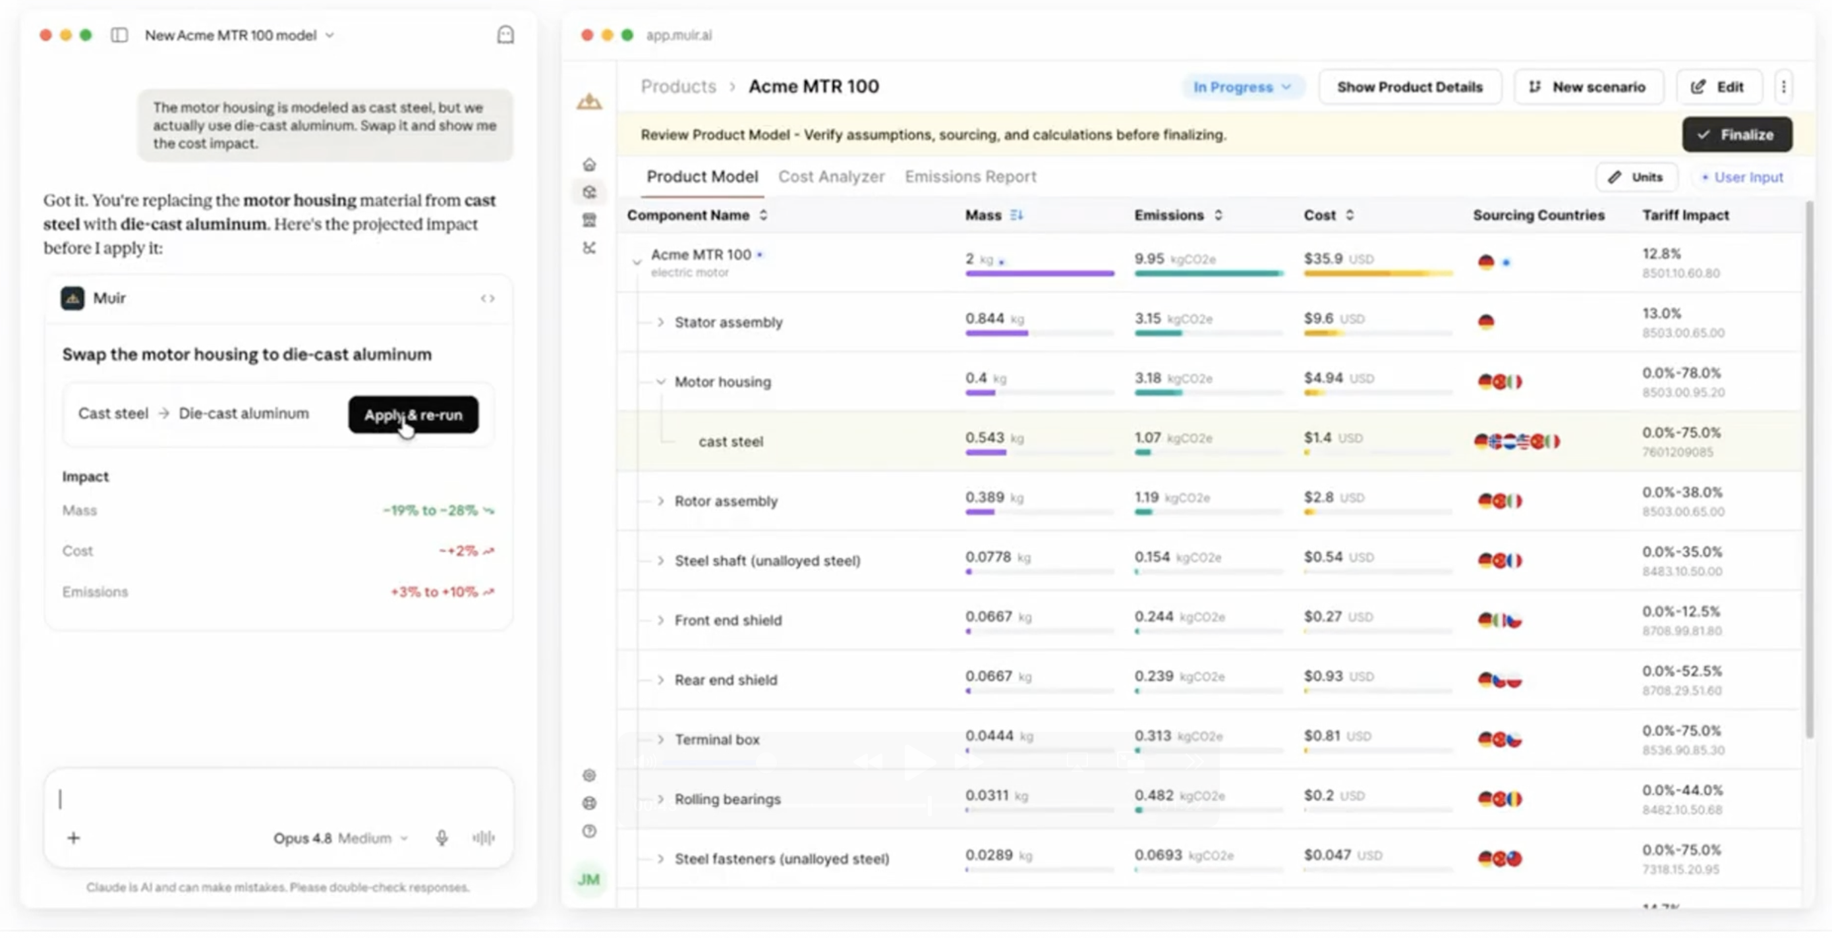Click the cast steel cost value $1.4
1832x938 pixels.
(1317, 438)
